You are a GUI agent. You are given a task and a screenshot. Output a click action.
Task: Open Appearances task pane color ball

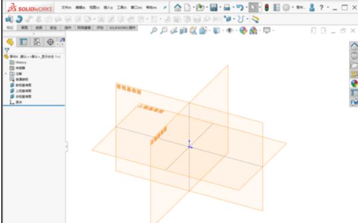[354, 84]
